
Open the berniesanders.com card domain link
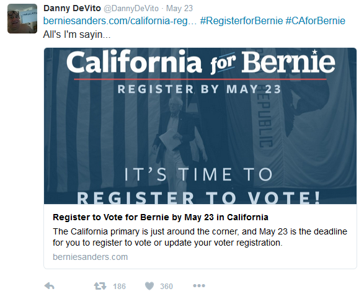[91, 257]
